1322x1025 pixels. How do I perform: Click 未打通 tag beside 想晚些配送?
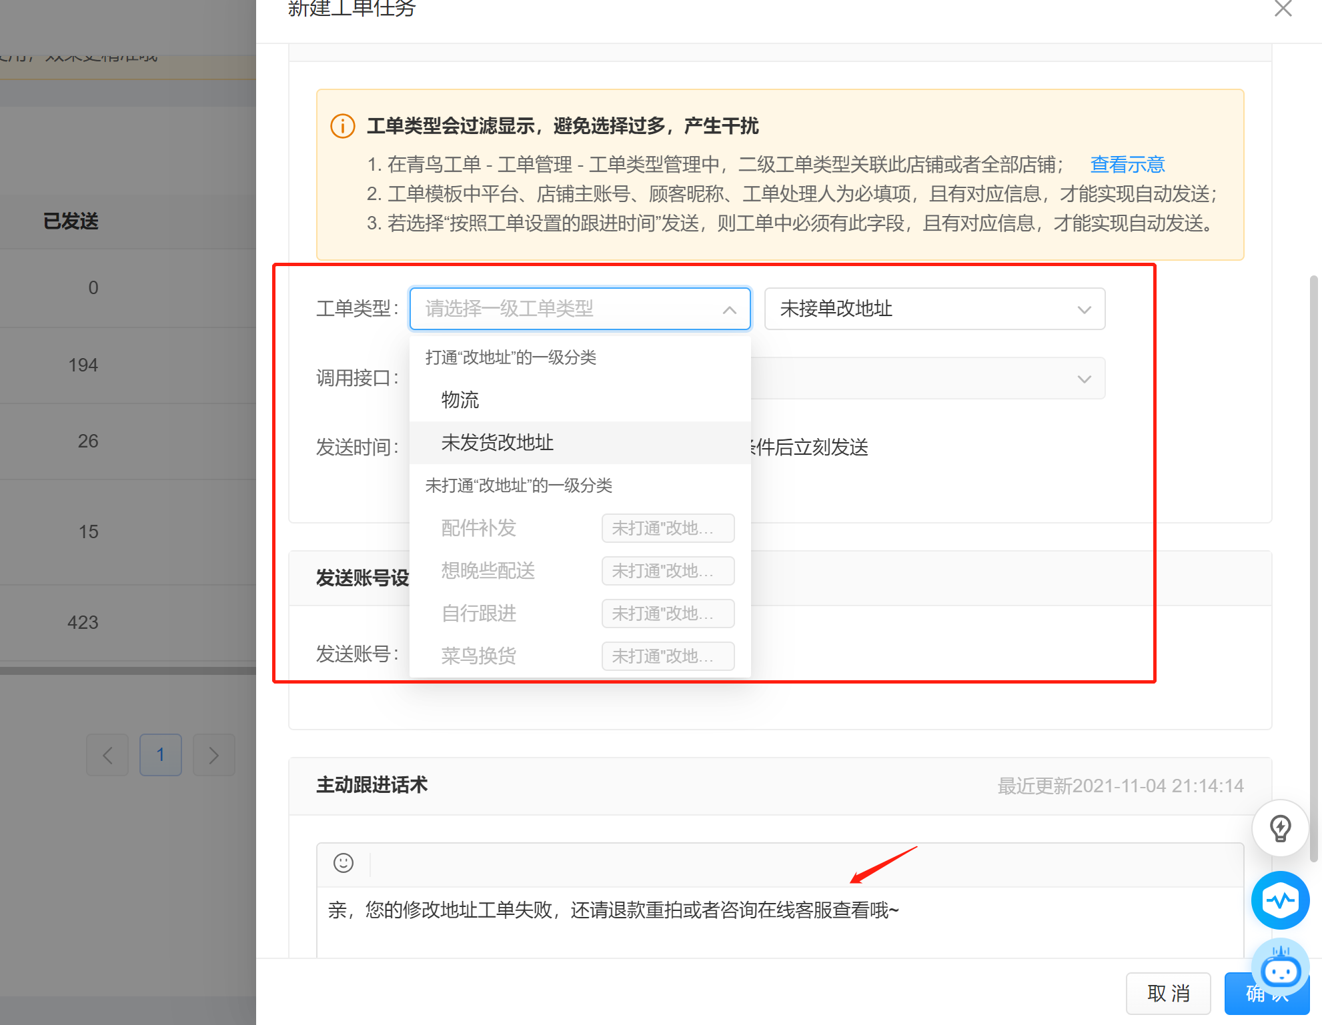(x=668, y=571)
